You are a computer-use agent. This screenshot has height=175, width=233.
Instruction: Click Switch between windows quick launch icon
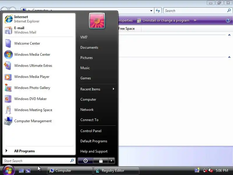tap(28, 171)
